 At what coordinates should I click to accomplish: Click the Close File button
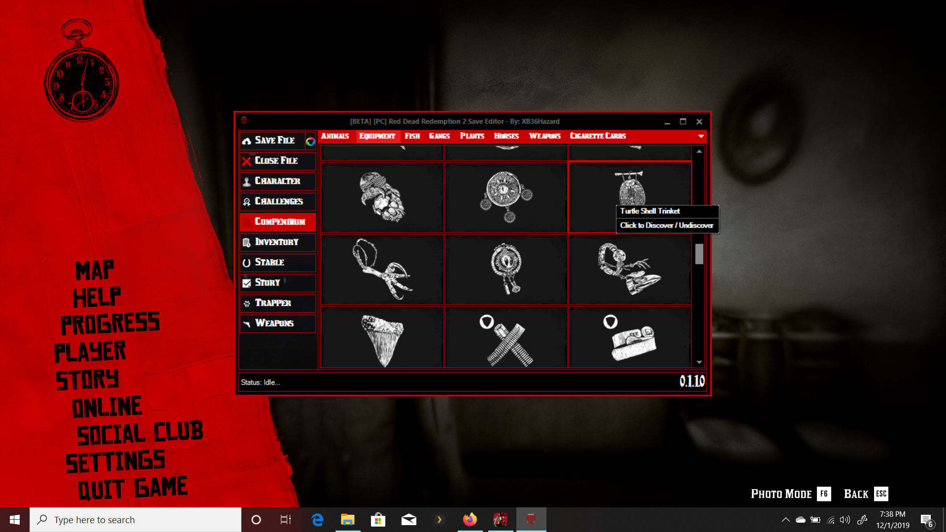point(277,161)
